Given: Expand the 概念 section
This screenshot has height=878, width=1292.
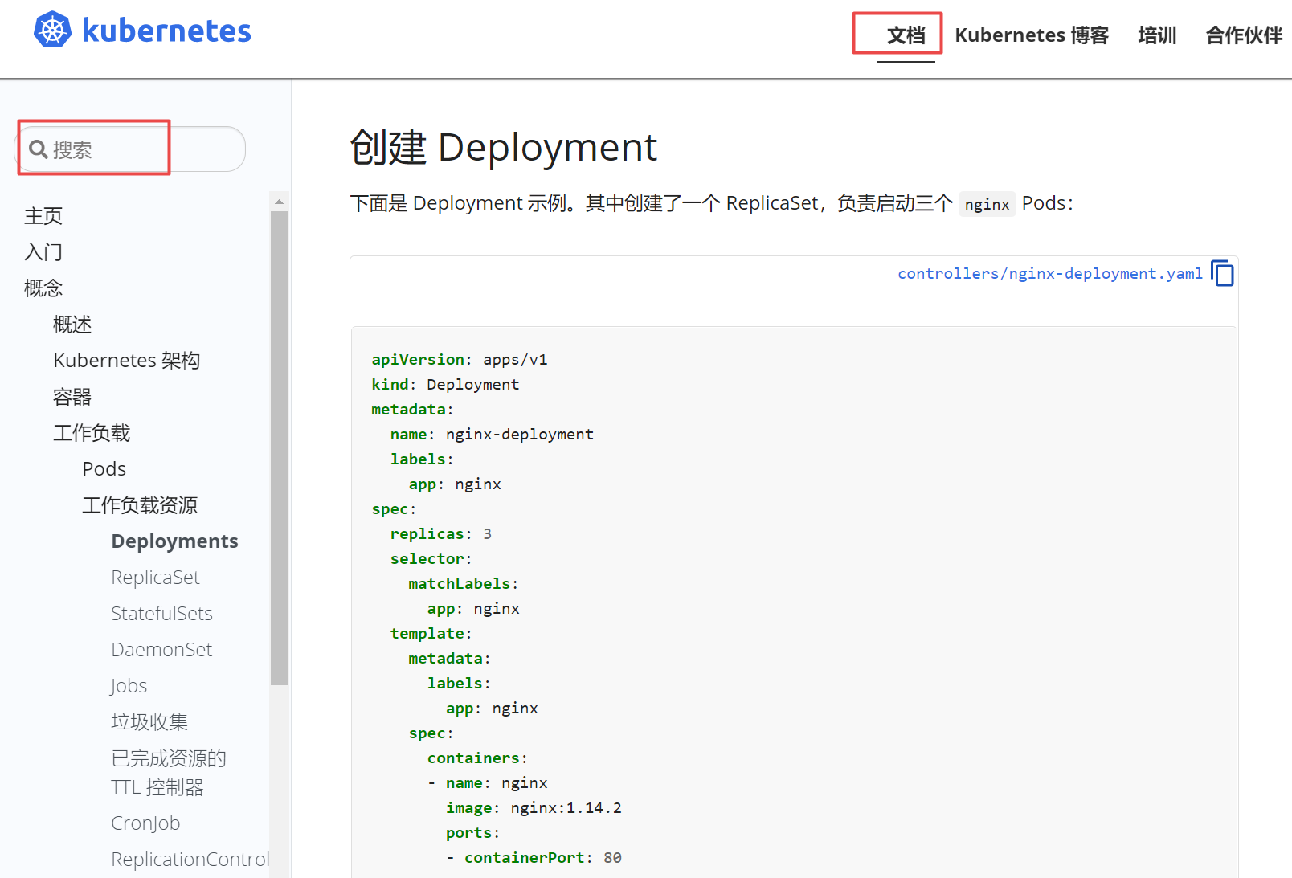Looking at the screenshot, I should (x=43, y=288).
